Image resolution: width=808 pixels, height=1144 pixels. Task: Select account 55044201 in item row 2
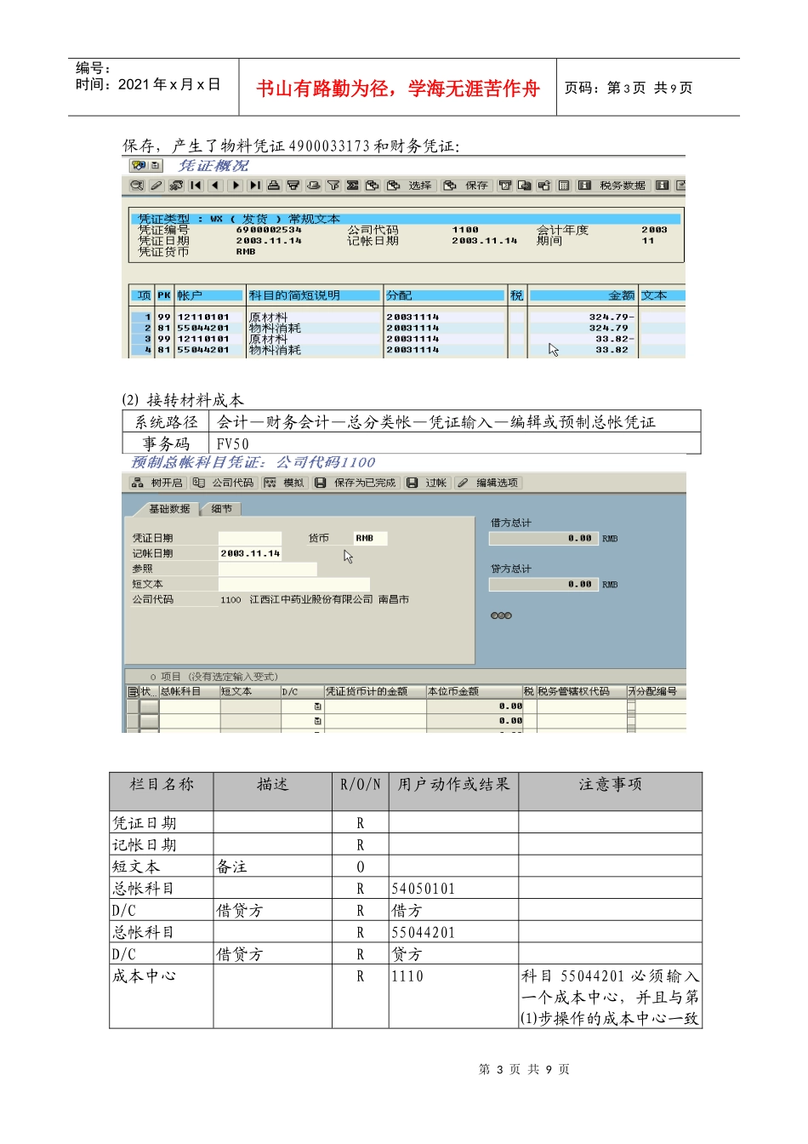[x=203, y=328]
